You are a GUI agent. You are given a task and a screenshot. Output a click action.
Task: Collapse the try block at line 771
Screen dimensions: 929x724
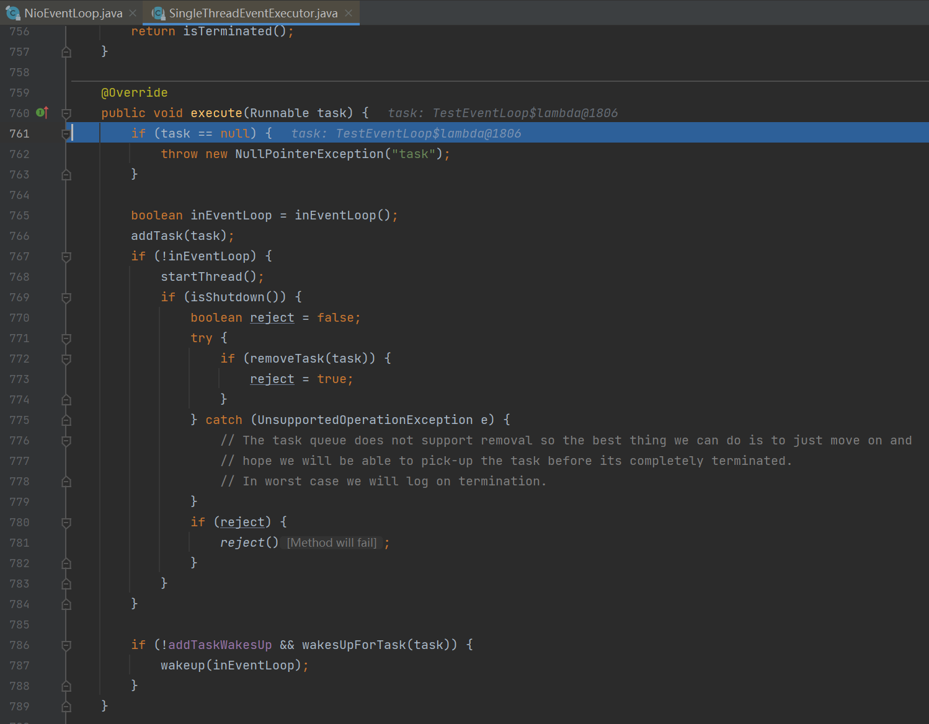pyautogui.click(x=66, y=338)
